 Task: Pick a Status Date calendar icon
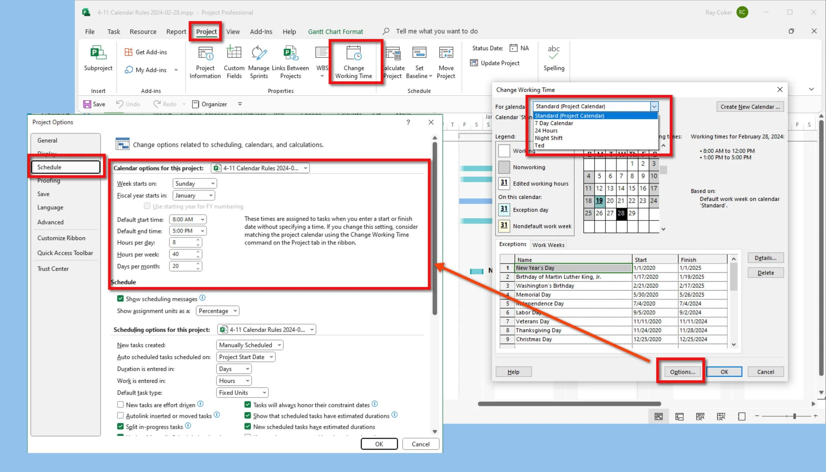[513, 48]
